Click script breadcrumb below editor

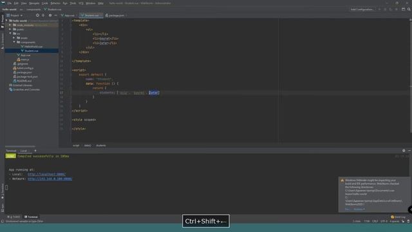tap(76, 146)
